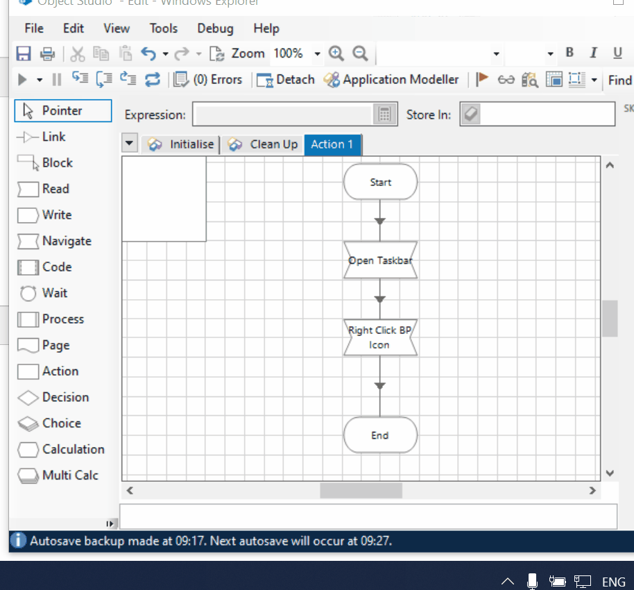Open the expression calculator icon

point(384,115)
